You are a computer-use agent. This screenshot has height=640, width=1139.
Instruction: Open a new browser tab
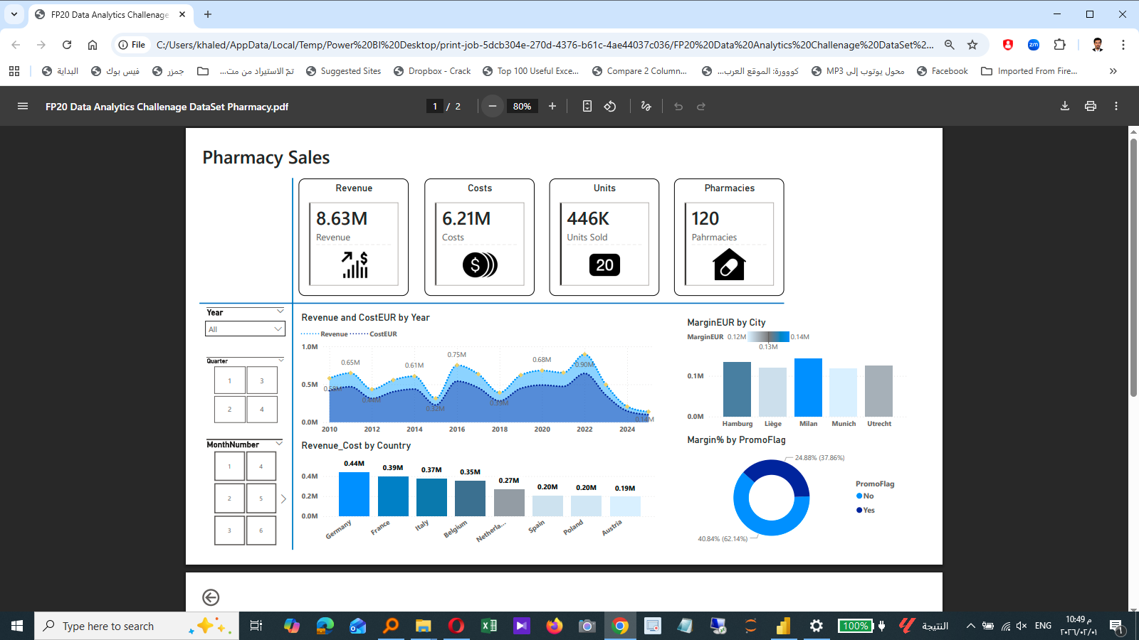(208, 14)
